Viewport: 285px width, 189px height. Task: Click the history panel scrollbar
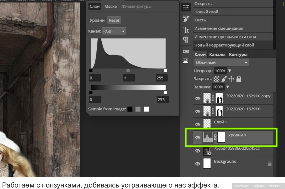[x=274, y=24]
